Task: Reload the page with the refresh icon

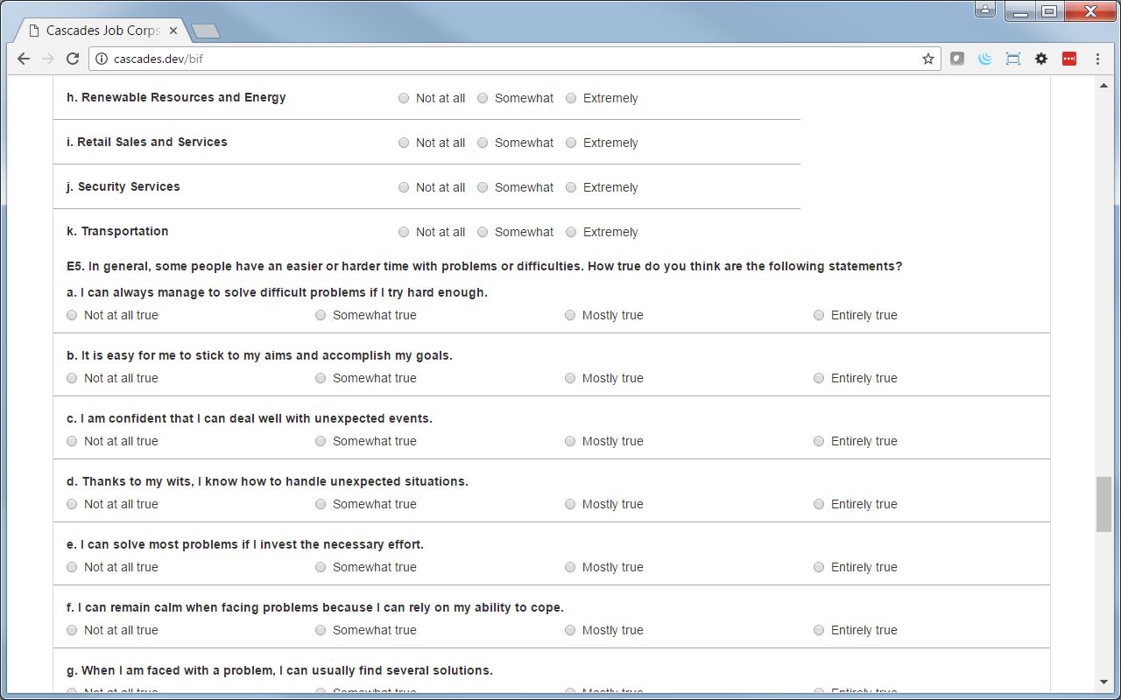Action: pyautogui.click(x=73, y=59)
